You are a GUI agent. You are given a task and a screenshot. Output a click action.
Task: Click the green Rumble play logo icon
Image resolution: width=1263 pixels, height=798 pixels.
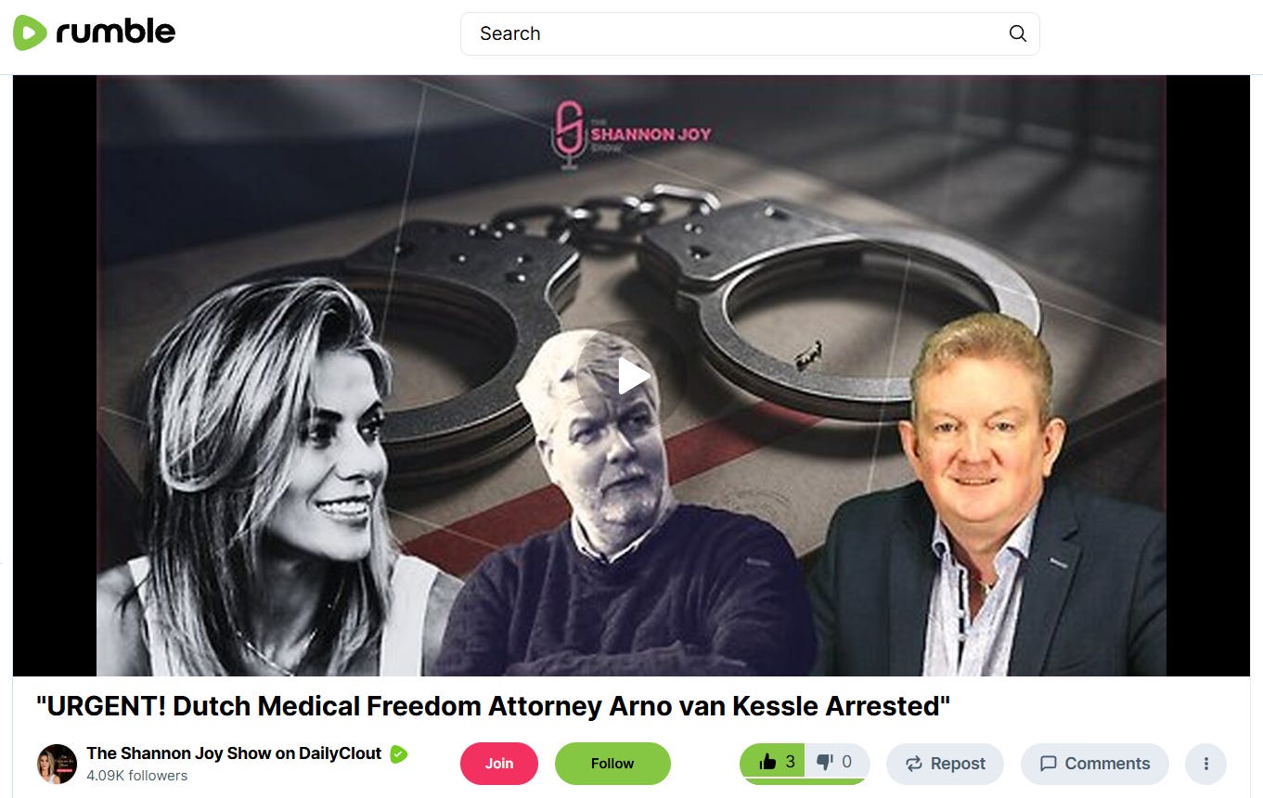pyautogui.click(x=30, y=32)
